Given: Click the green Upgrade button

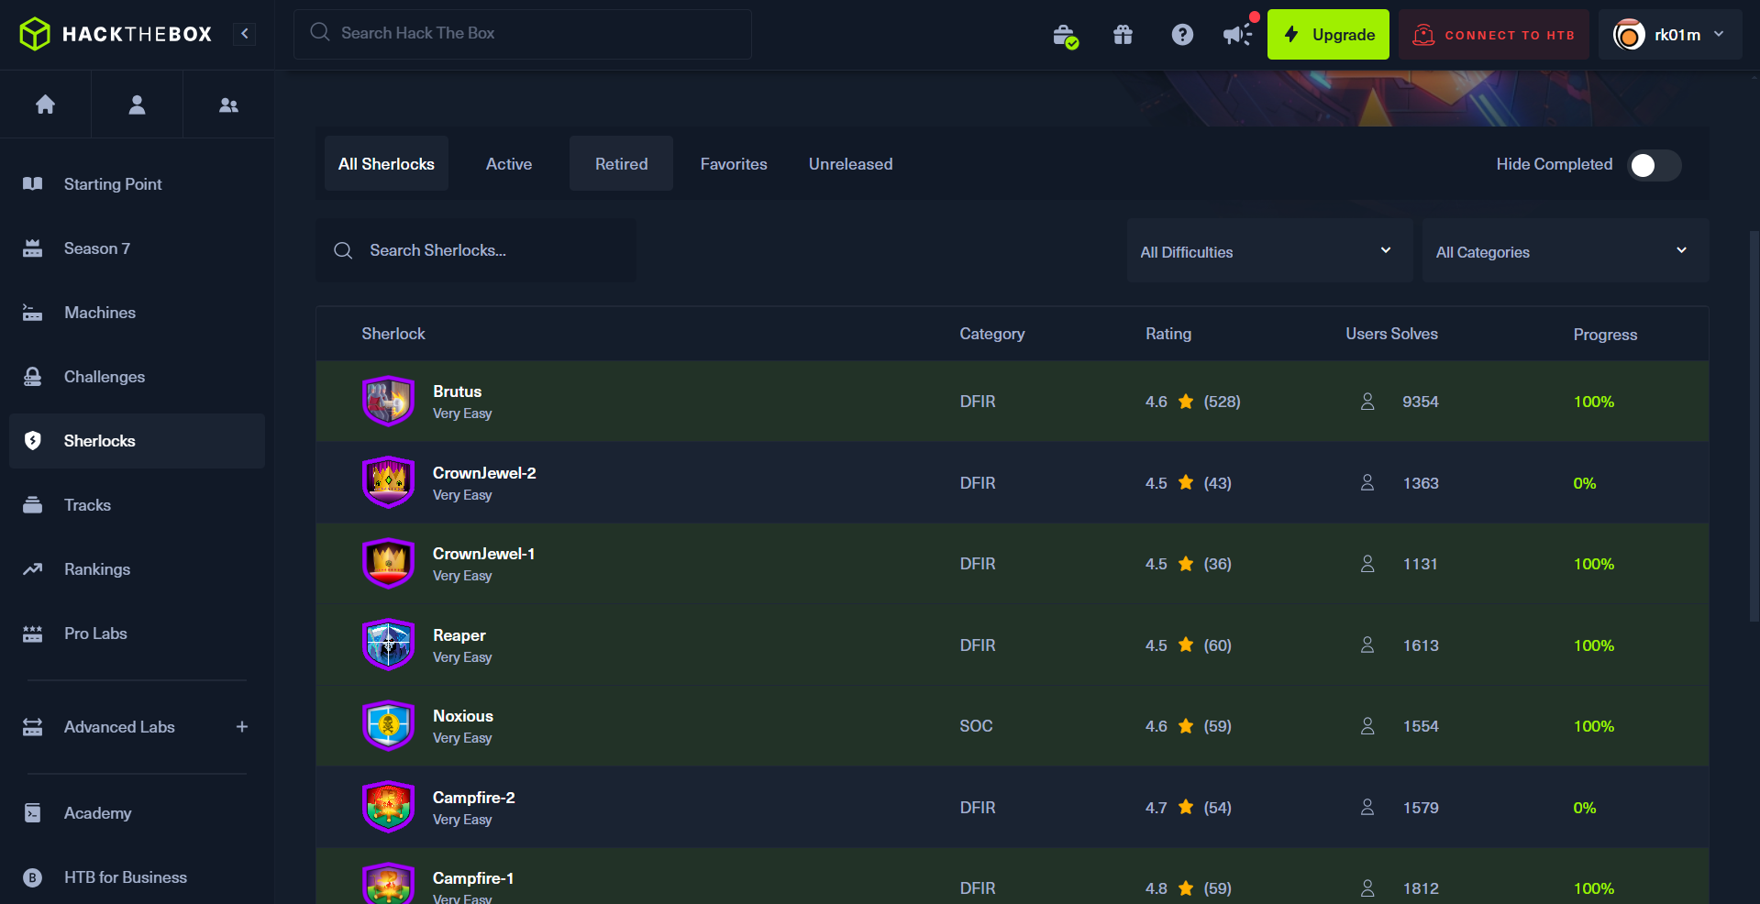Looking at the screenshot, I should [x=1328, y=35].
